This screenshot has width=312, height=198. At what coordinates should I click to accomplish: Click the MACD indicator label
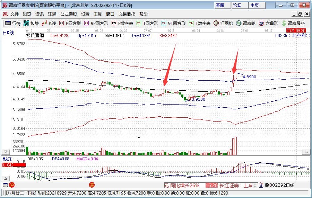point(7,159)
